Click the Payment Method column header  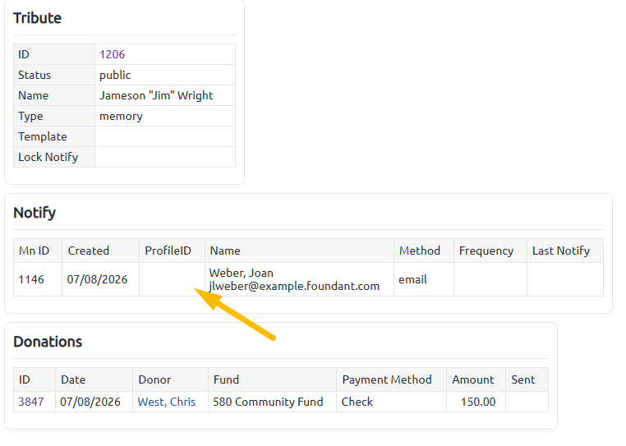[391, 379]
